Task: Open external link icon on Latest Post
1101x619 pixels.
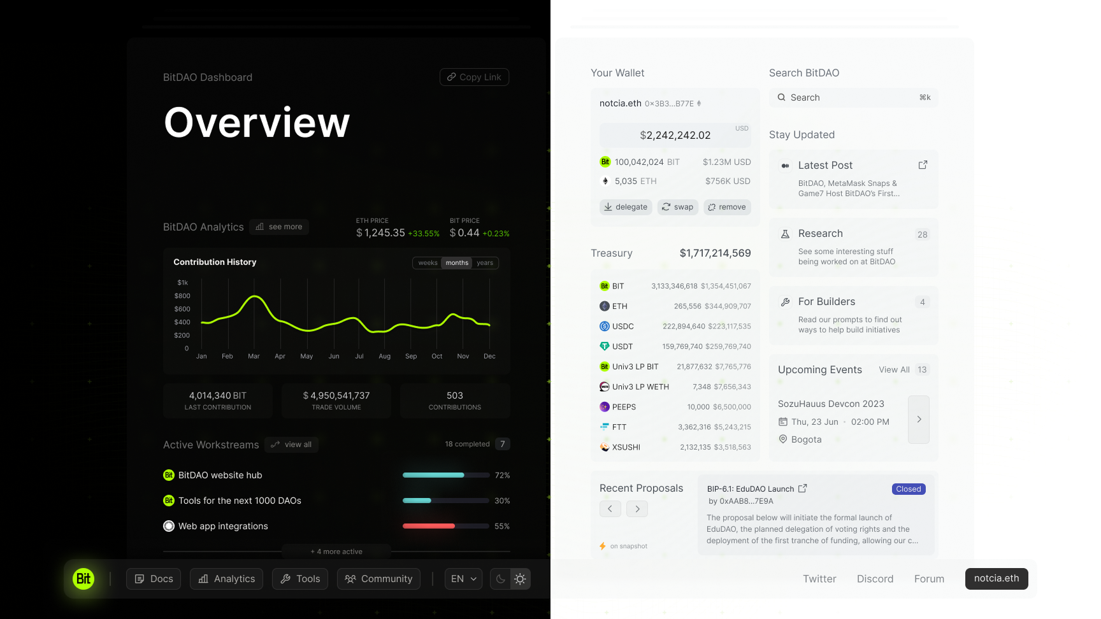Action: pos(923,165)
